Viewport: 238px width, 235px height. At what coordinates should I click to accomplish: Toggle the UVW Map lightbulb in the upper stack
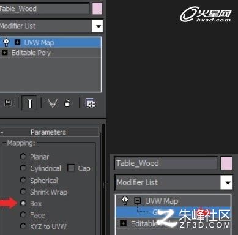pyautogui.click(x=6, y=42)
